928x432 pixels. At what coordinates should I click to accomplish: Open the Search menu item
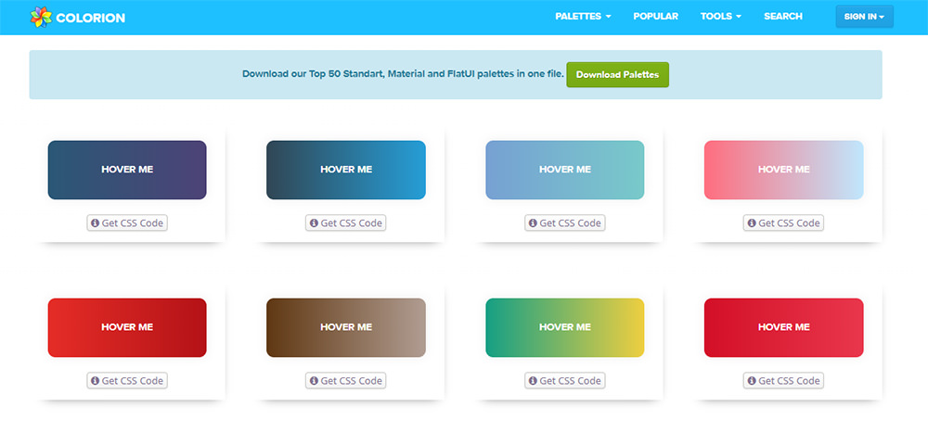coord(783,17)
